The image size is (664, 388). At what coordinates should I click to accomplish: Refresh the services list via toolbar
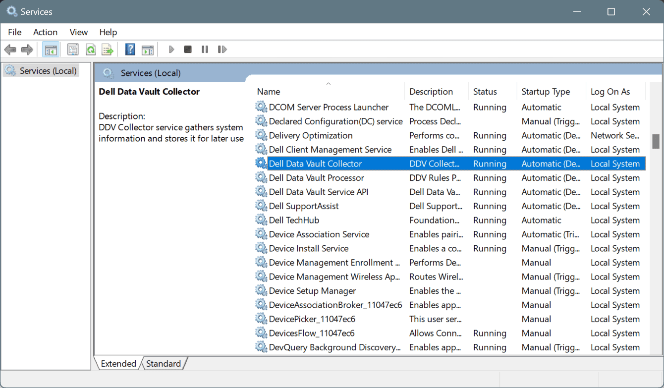[91, 50]
